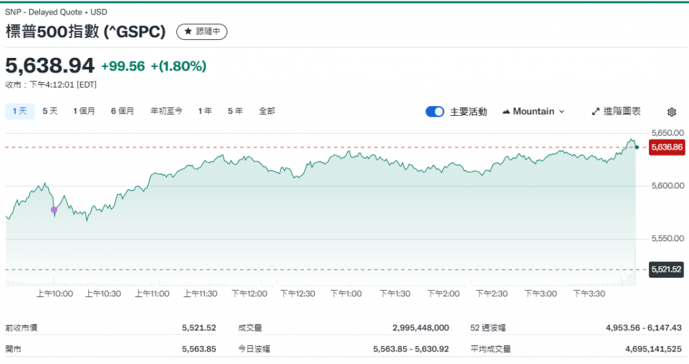The width and height of the screenshot is (689, 364).
Task: Select the 1天 time range tab
Action: 20,111
